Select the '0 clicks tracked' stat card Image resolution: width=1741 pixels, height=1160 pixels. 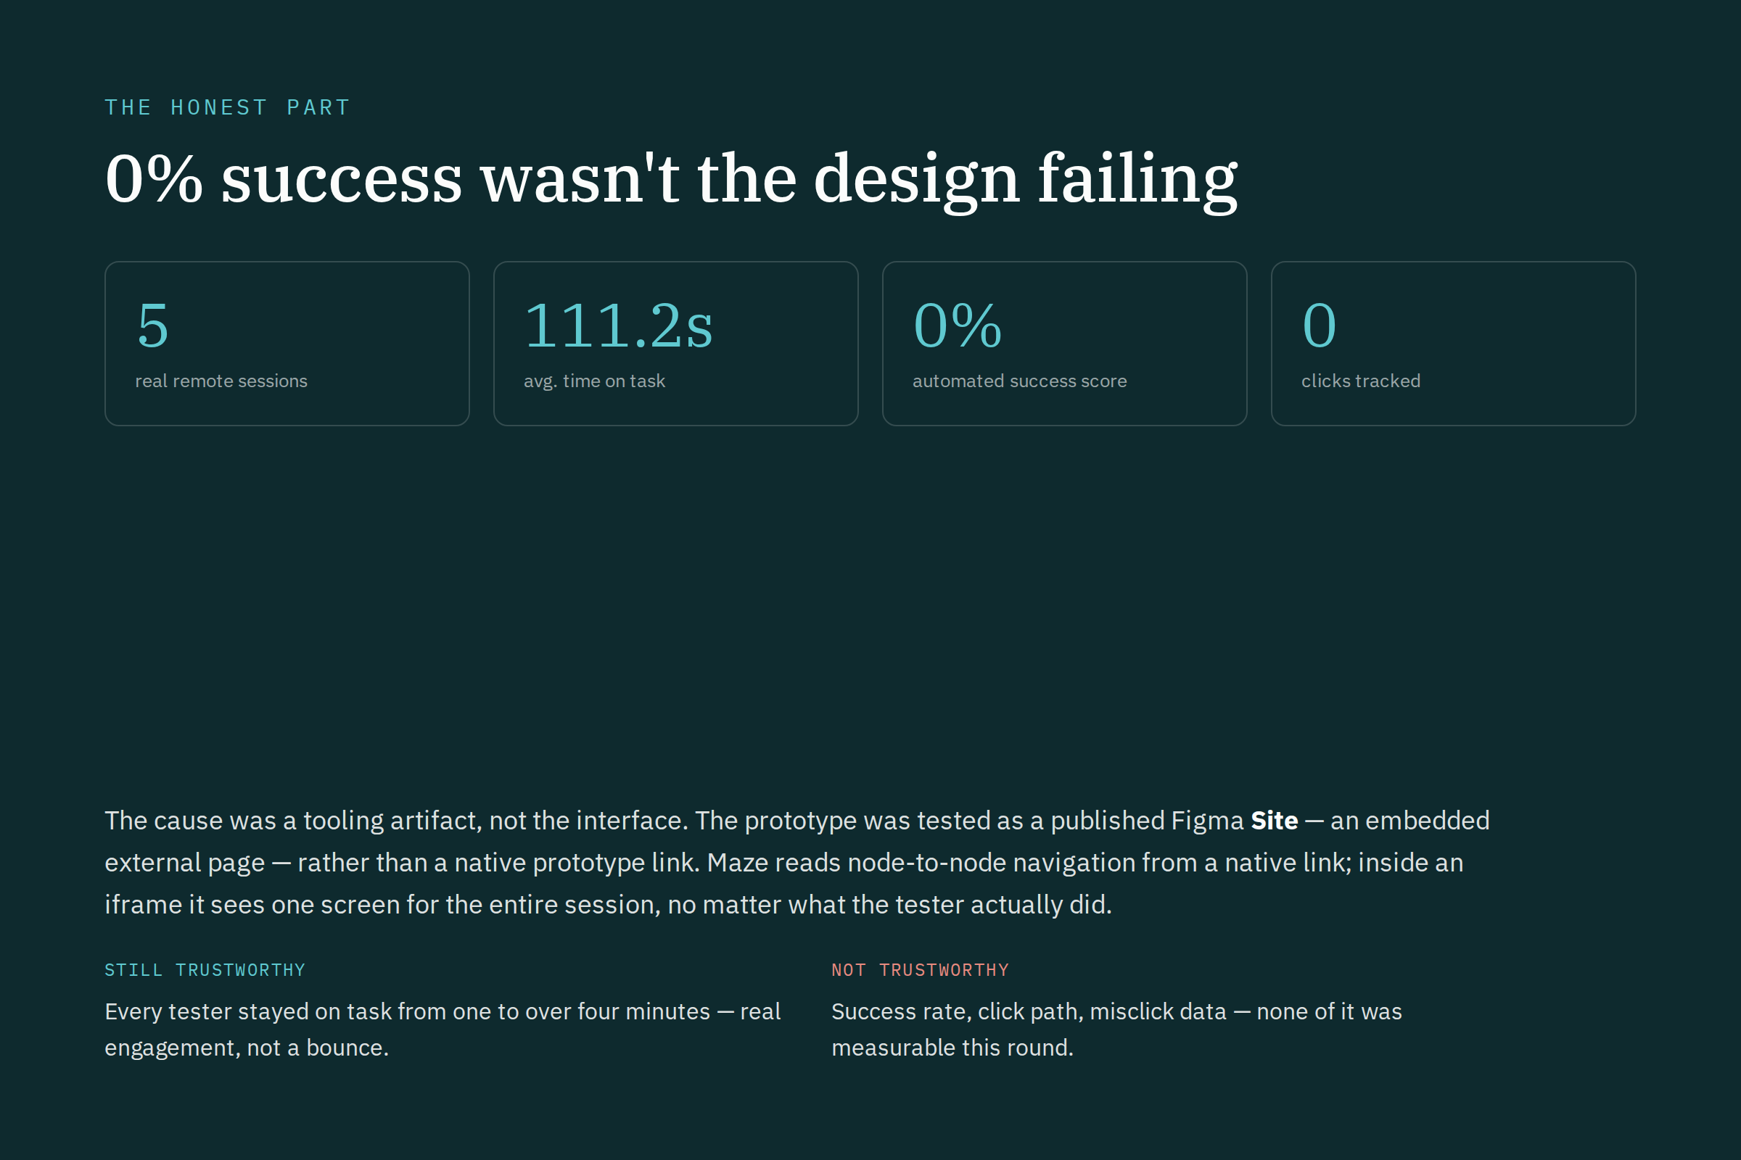1453,343
